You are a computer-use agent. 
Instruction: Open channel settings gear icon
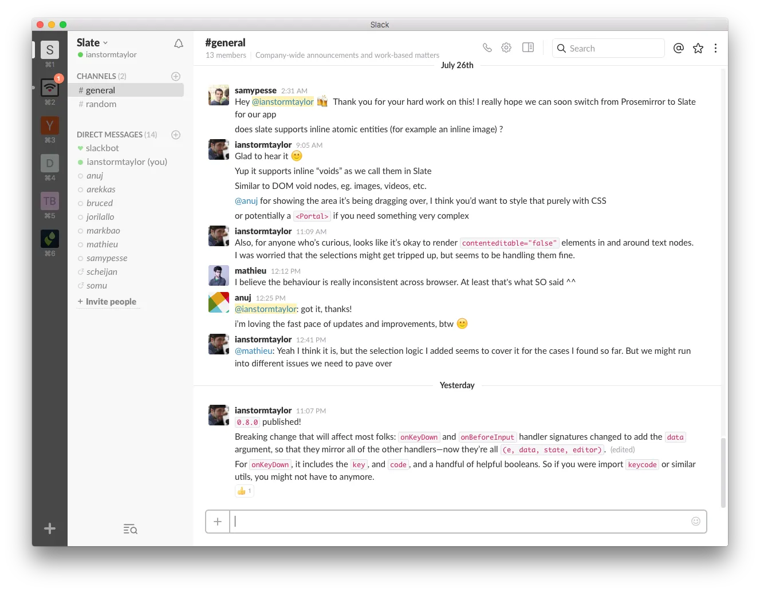[506, 48]
